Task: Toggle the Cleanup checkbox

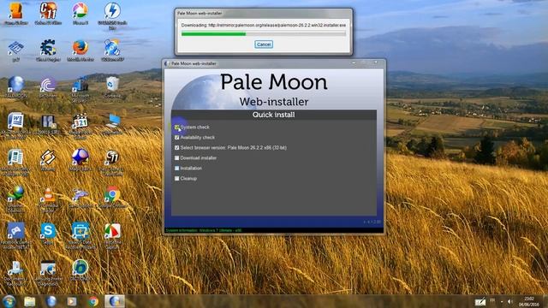Action: 177,179
